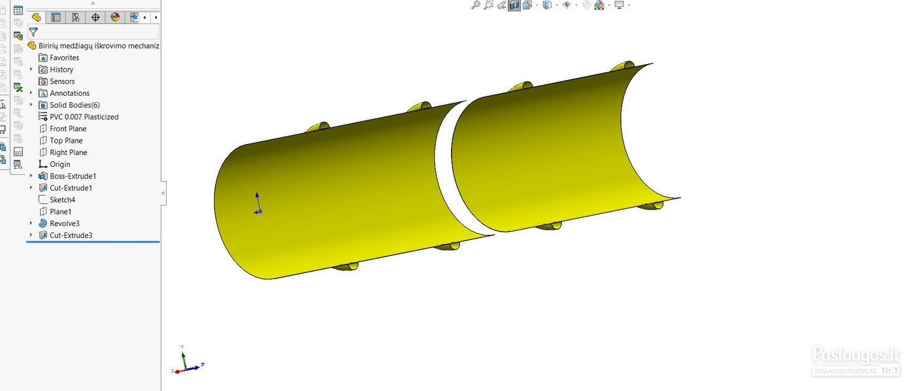The image size is (916, 391).
Task: Open the DimXpertManager tab
Action: 95,17
